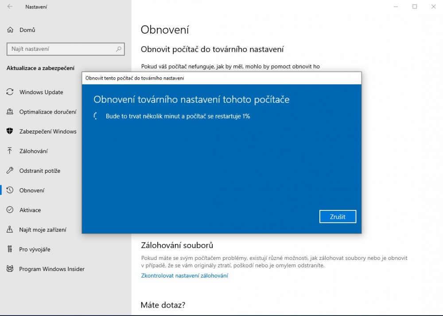Click the Zabezpečení Windows shield icon
The image size is (443, 316).
pos(10,131)
